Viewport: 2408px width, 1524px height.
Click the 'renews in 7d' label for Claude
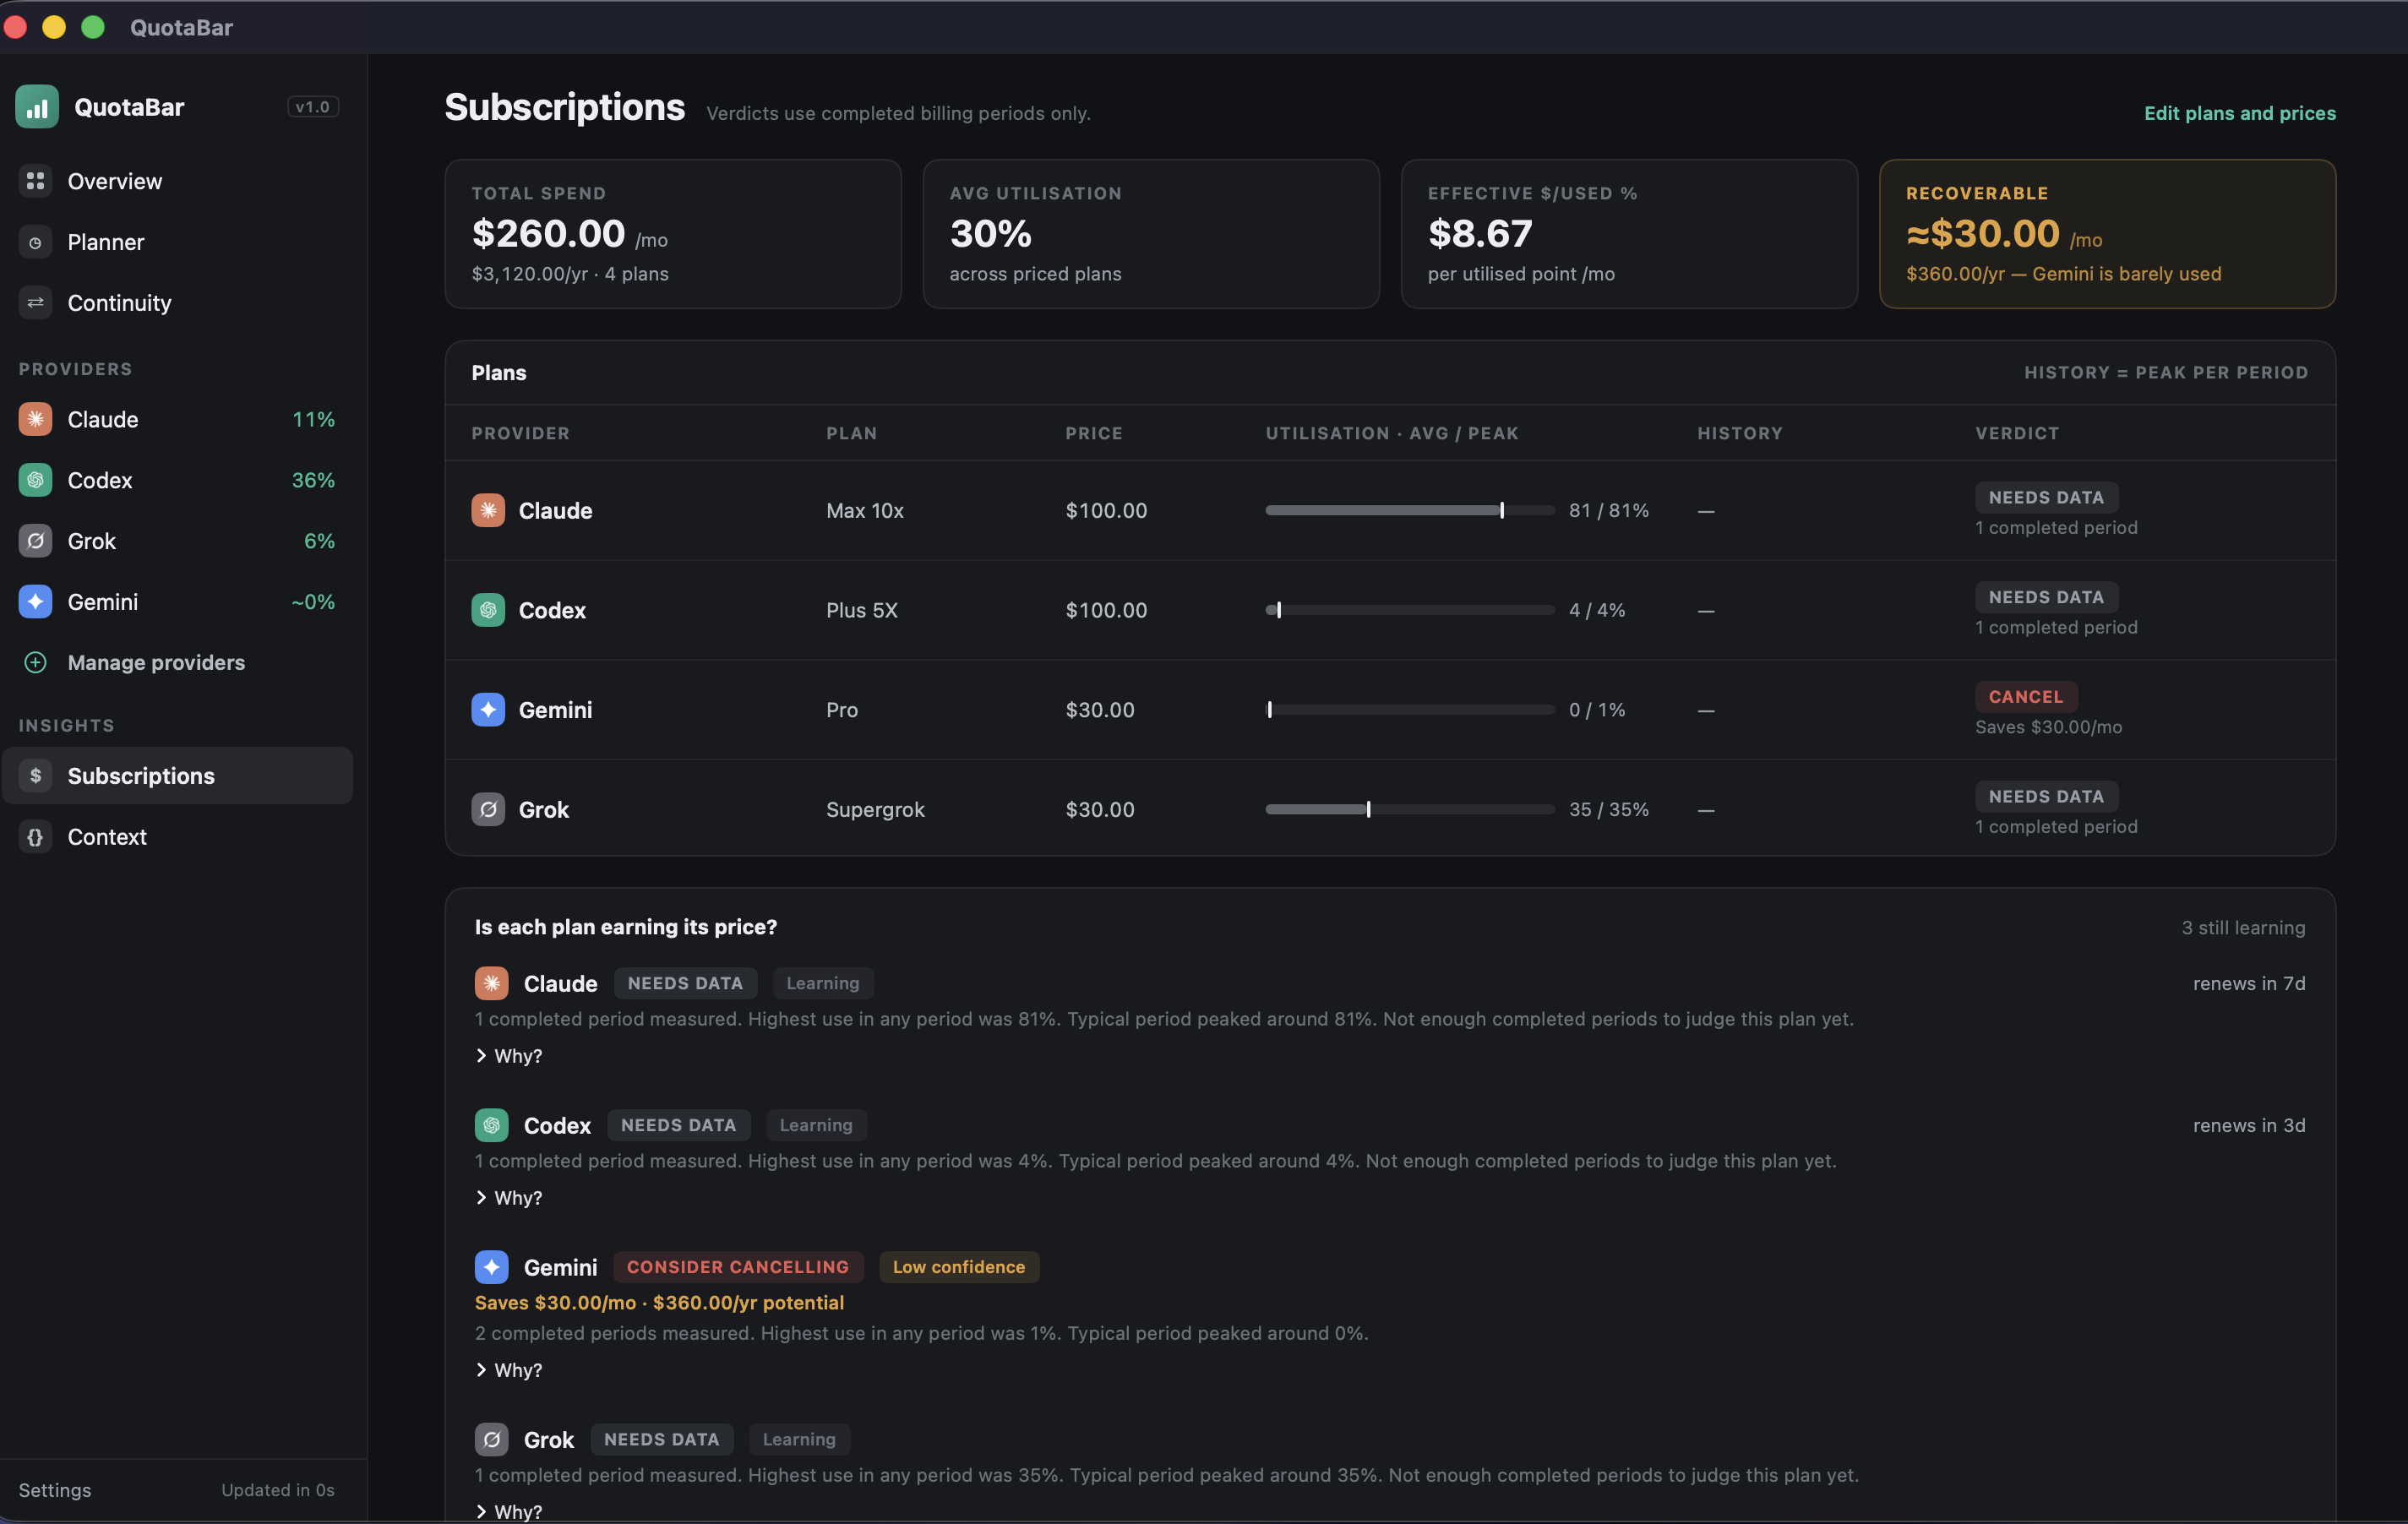[x=2249, y=983]
